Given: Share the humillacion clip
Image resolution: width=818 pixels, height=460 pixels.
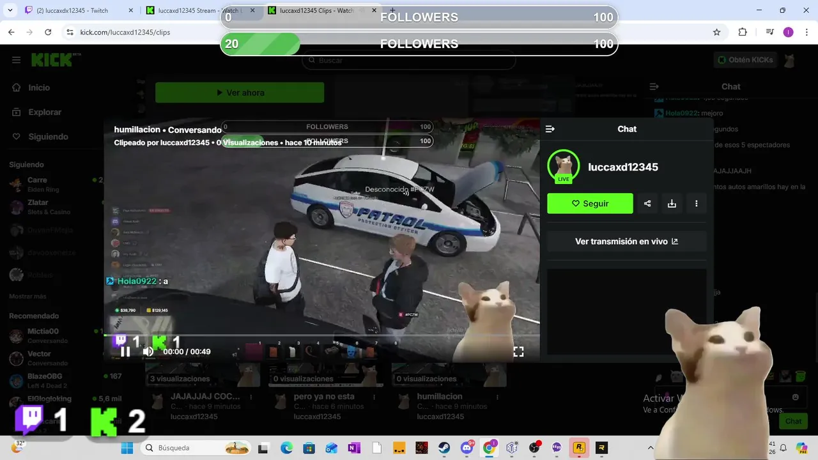Looking at the screenshot, I should [x=647, y=203].
